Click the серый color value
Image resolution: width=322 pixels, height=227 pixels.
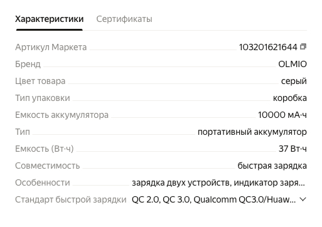click(x=294, y=81)
